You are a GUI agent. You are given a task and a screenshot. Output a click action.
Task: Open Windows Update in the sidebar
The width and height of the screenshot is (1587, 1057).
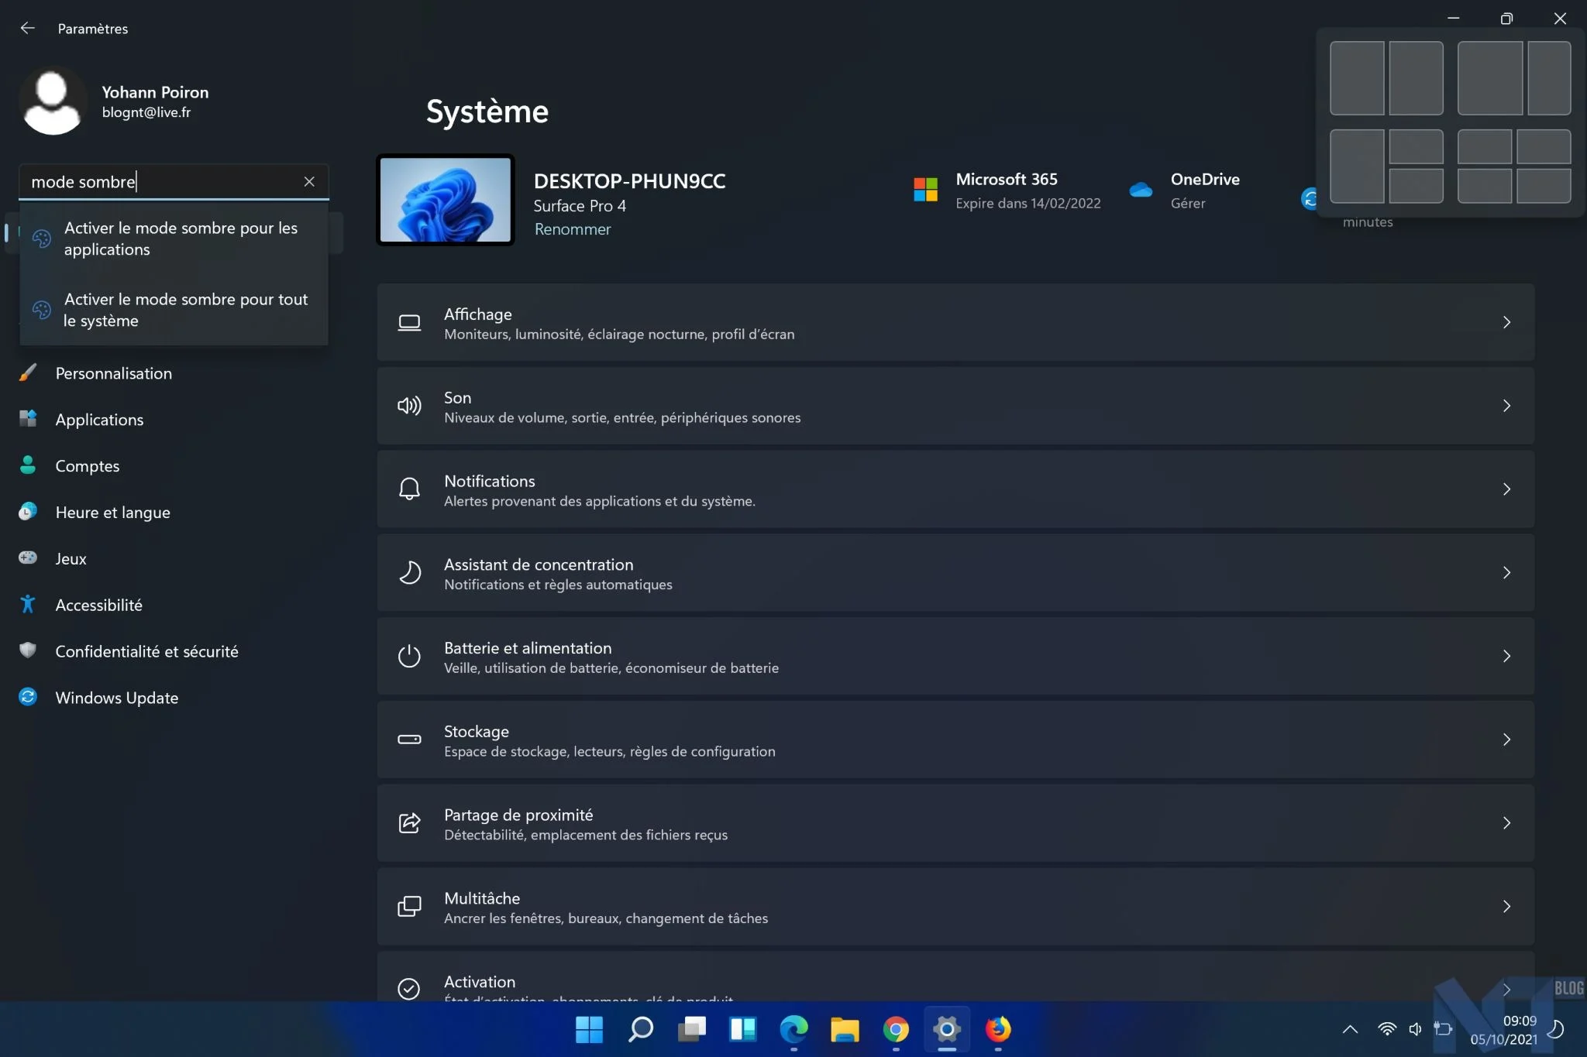pos(117,698)
